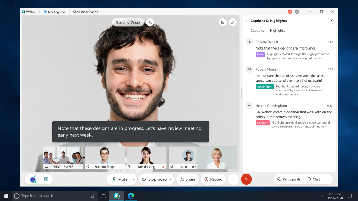Open more panel options next to Chat

(328, 179)
